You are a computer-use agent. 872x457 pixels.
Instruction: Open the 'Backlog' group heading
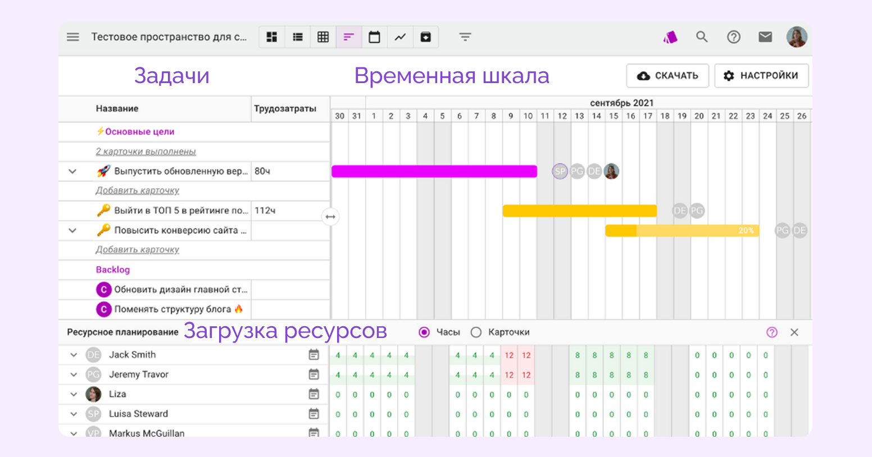(113, 269)
